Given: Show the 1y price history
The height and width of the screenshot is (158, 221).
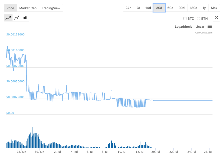Looking at the screenshot, I should coord(204,8).
